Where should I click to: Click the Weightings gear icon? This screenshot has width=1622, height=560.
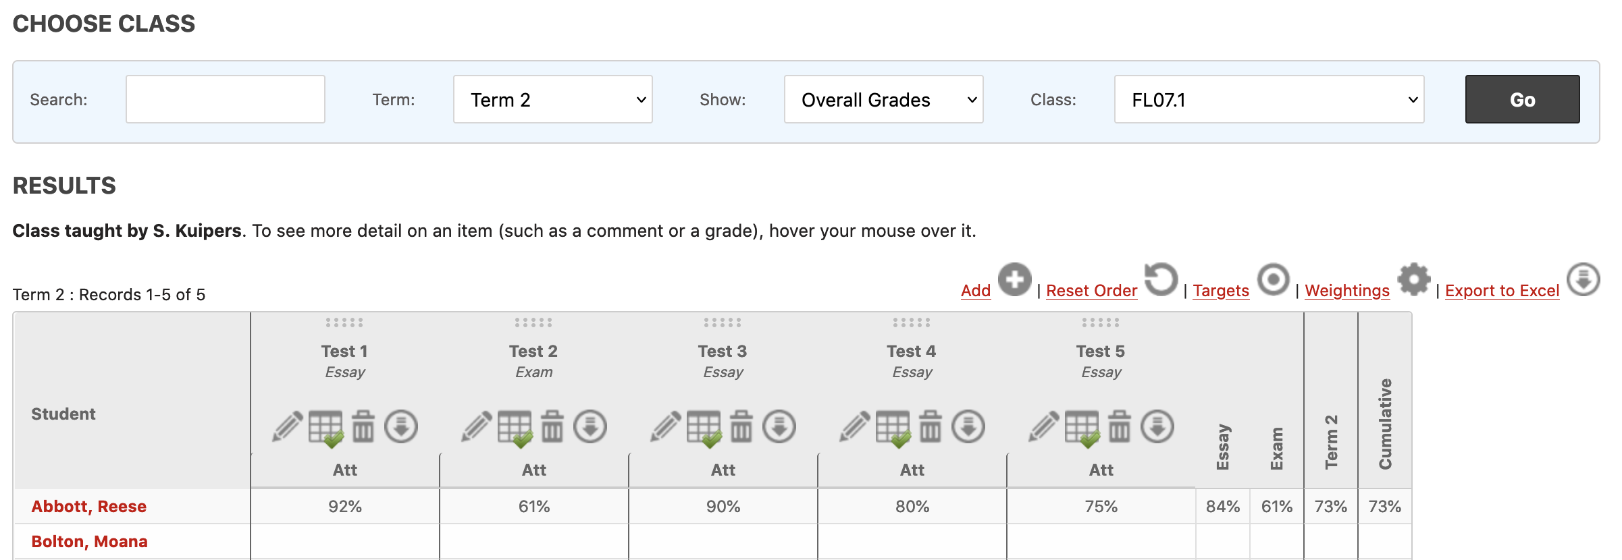click(1414, 279)
